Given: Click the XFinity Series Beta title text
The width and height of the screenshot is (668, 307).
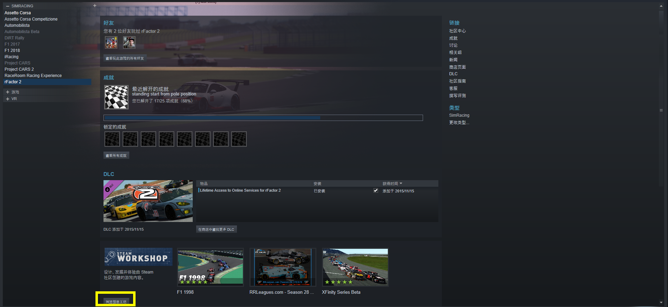Looking at the screenshot, I should tap(341, 292).
